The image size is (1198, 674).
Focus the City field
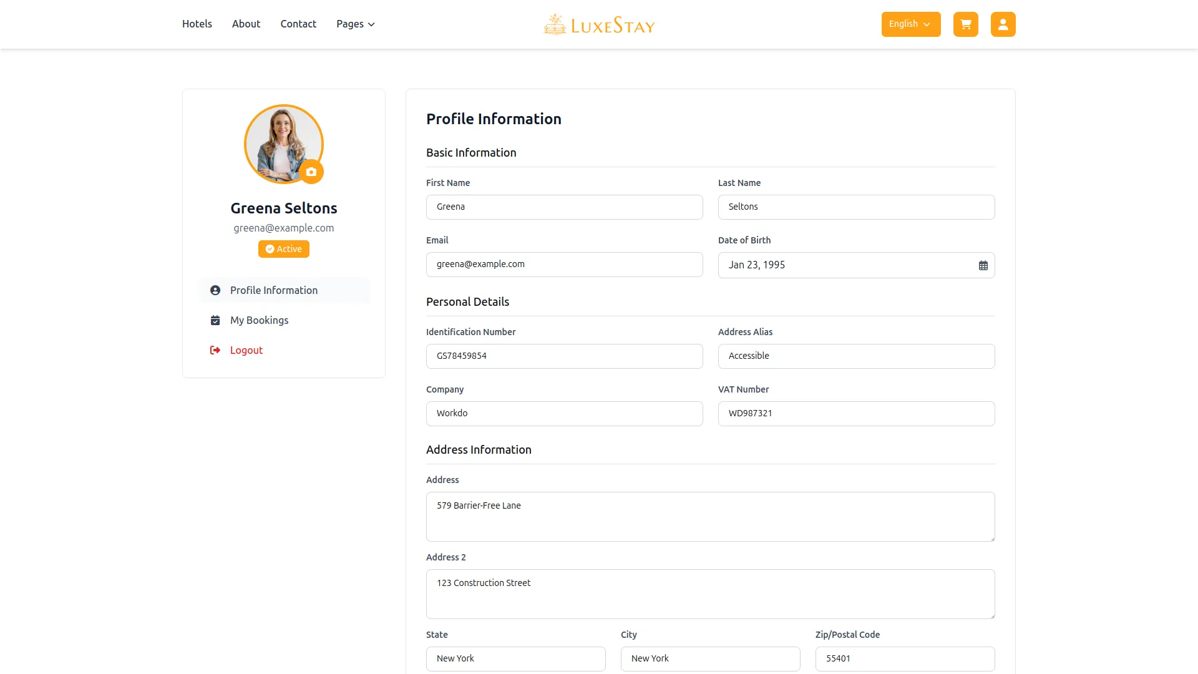point(711,659)
